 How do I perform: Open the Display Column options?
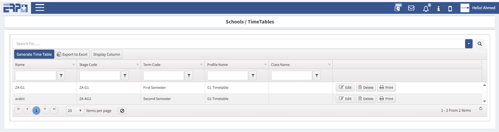coord(106,54)
